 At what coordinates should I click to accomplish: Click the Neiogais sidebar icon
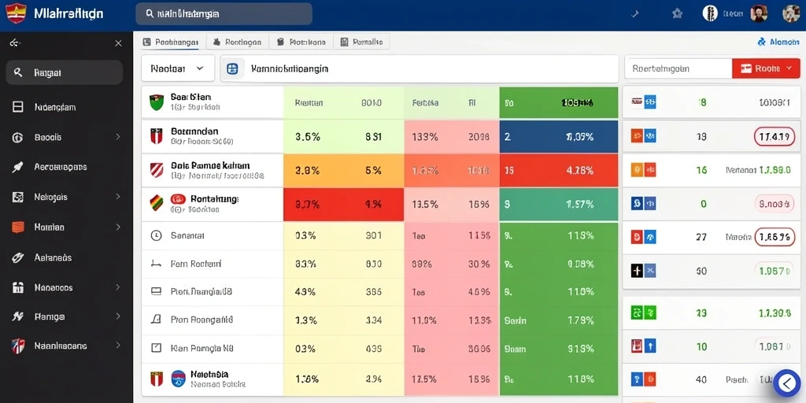17,197
